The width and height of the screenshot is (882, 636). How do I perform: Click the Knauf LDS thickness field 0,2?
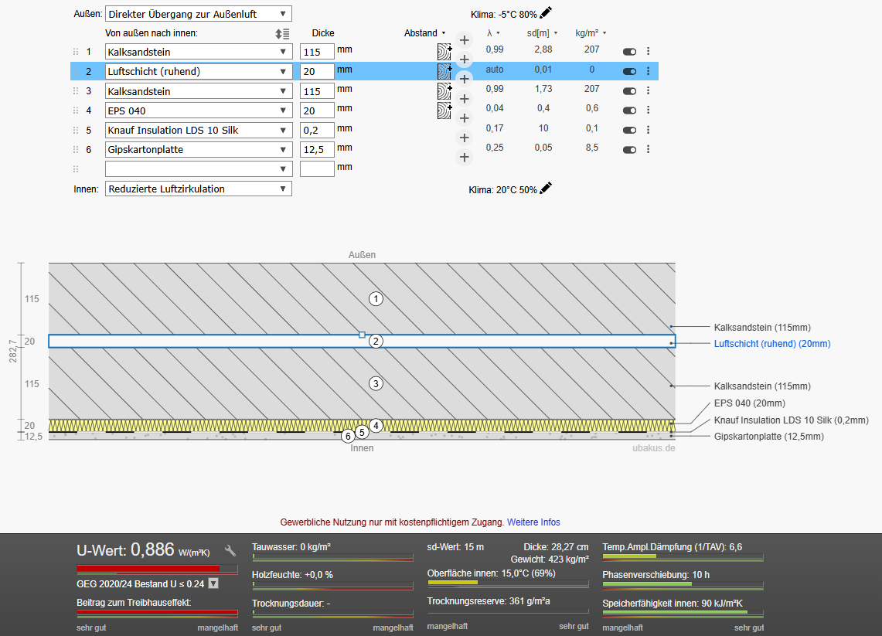click(x=317, y=130)
